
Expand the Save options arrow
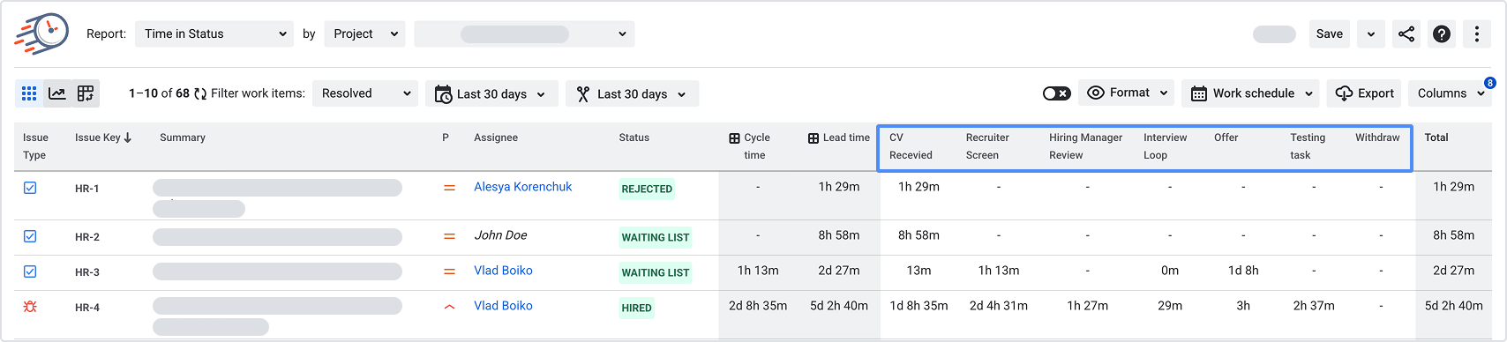tap(1370, 33)
